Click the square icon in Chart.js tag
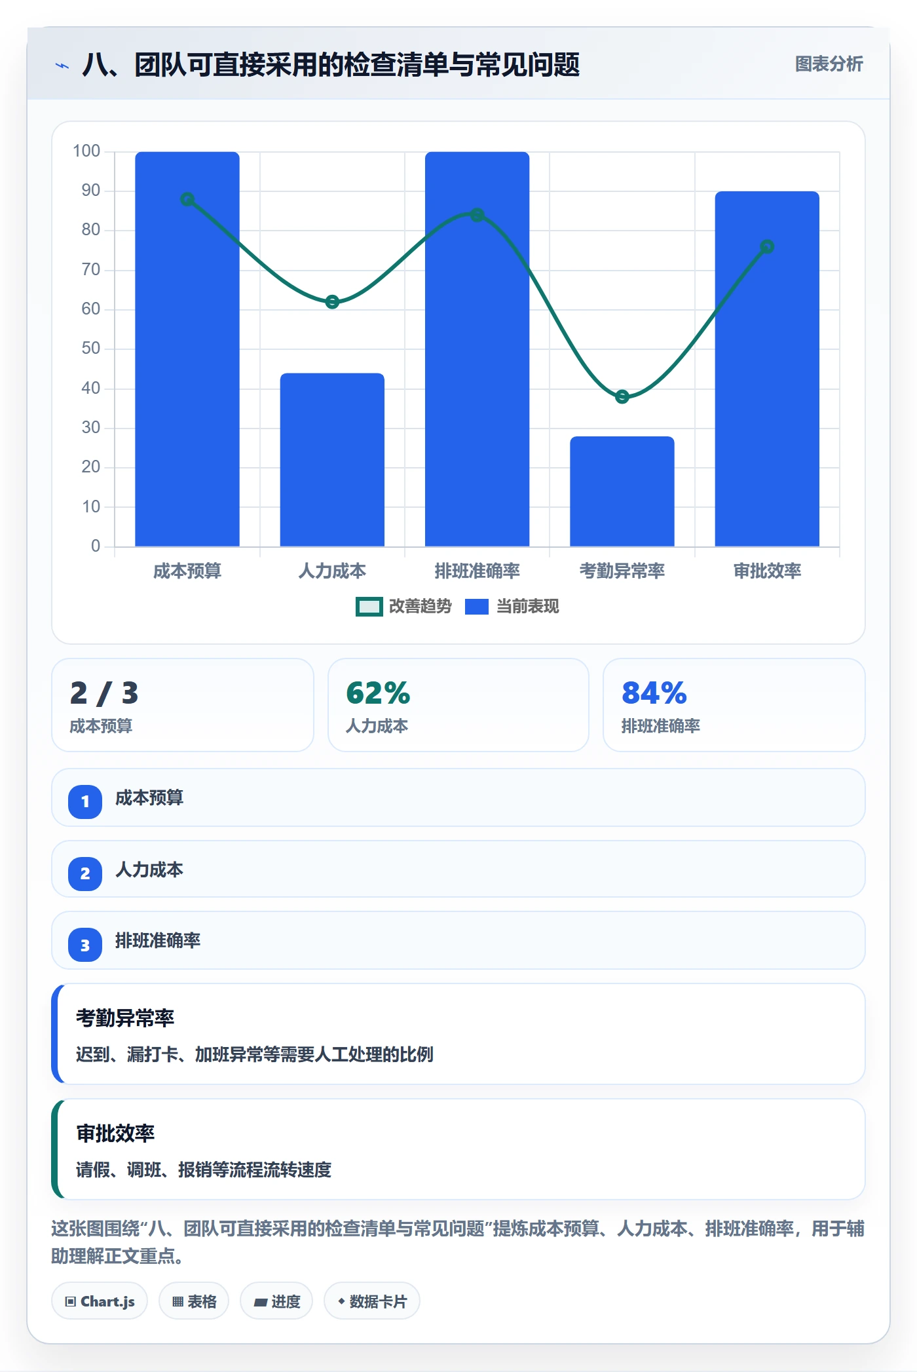 coord(71,1302)
